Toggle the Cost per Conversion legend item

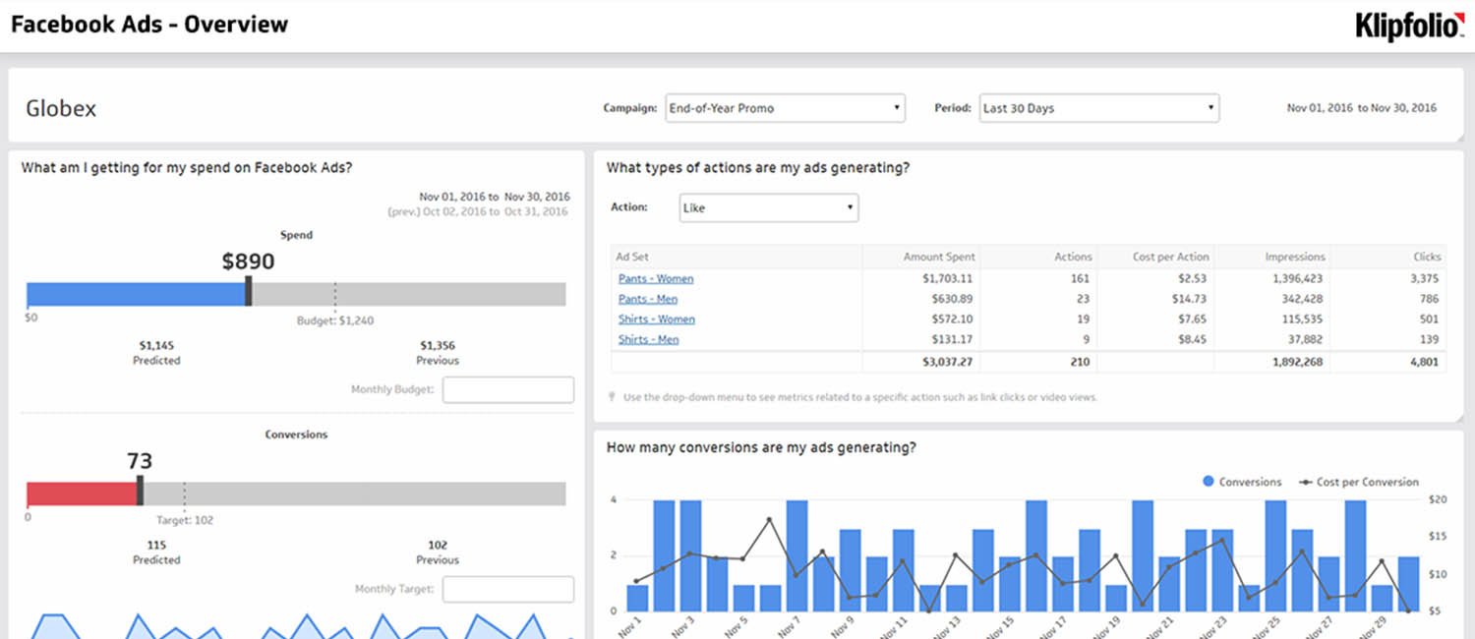tap(1359, 482)
